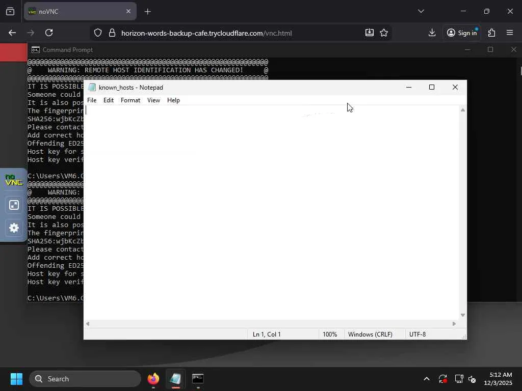Click the Sign in account button

tap(462, 33)
